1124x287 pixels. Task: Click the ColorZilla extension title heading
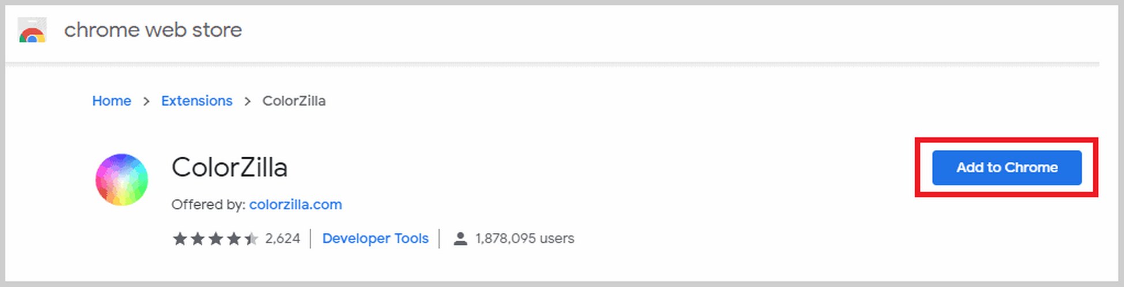point(229,168)
